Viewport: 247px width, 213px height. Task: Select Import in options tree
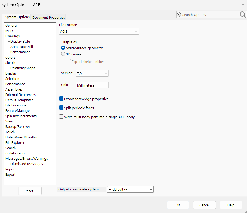click(11, 169)
